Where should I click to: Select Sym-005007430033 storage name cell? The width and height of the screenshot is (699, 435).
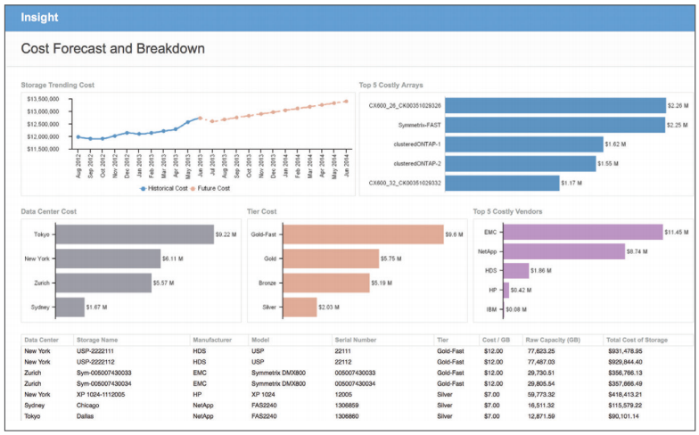point(103,373)
